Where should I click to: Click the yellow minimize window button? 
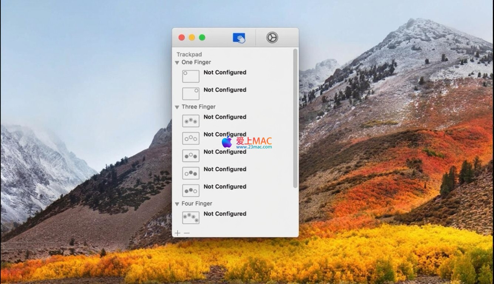[192, 37]
